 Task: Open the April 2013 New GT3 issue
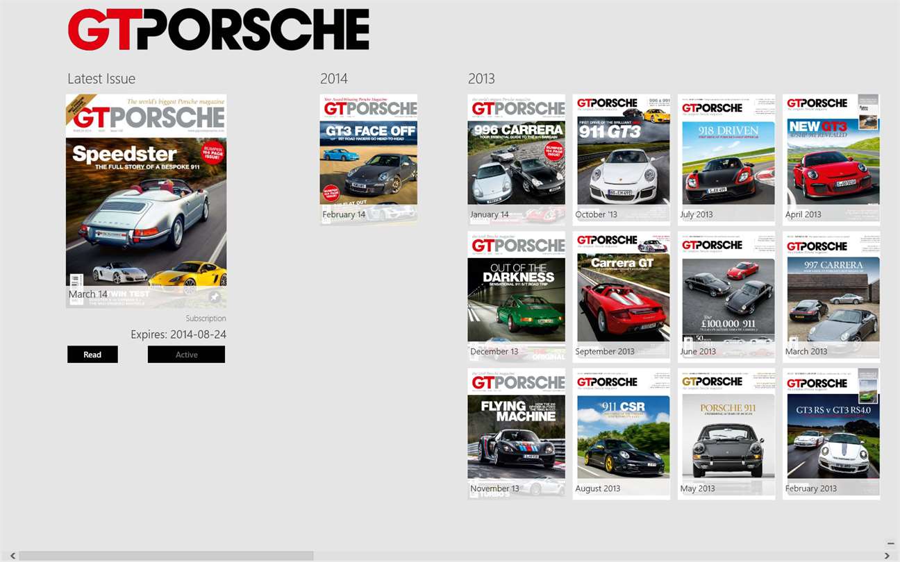click(x=831, y=159)
